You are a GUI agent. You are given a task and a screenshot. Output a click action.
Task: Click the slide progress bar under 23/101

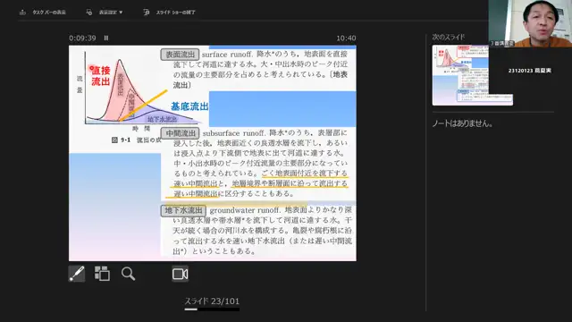coord(212,309)
